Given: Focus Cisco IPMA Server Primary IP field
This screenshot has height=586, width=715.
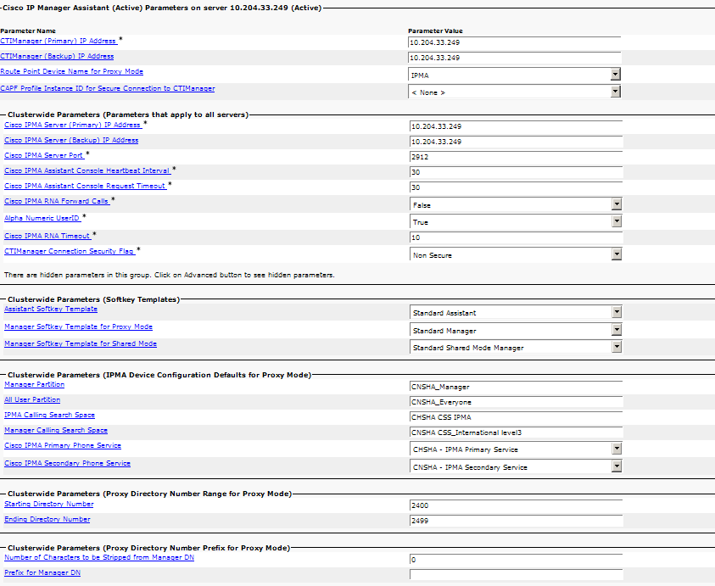Looking at the screenshot, I should pos(517,126).
